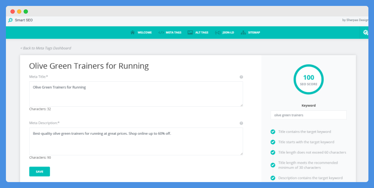Viewport: 374px width, 188px height.
Task: Click the checkmark for 'recommended minimum of 30 characters'
Action: coord(273,165)
